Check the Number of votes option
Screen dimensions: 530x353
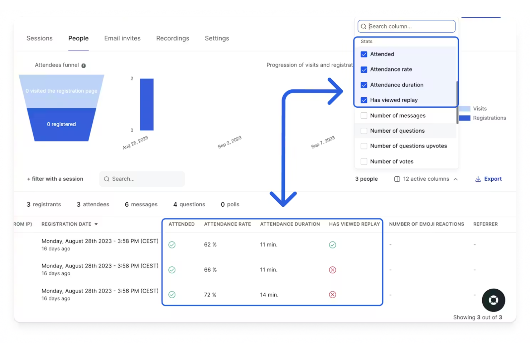point(364,161)
